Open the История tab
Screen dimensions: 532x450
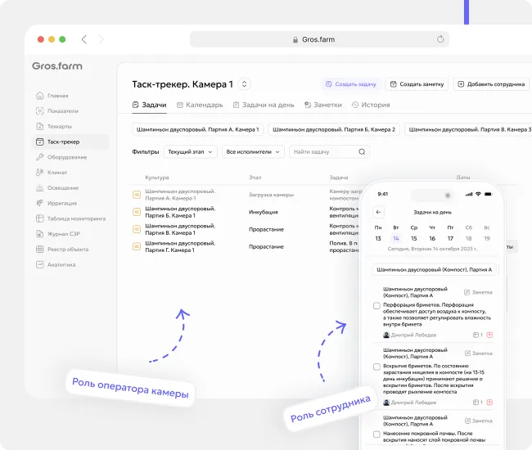click(371, 105)
